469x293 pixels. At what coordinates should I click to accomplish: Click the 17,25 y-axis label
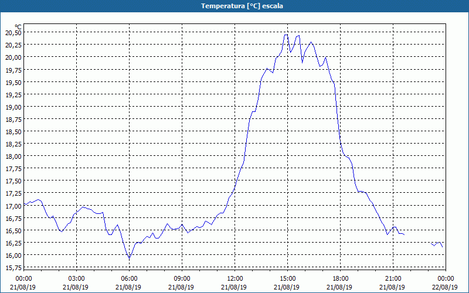(x=13, y=194)
